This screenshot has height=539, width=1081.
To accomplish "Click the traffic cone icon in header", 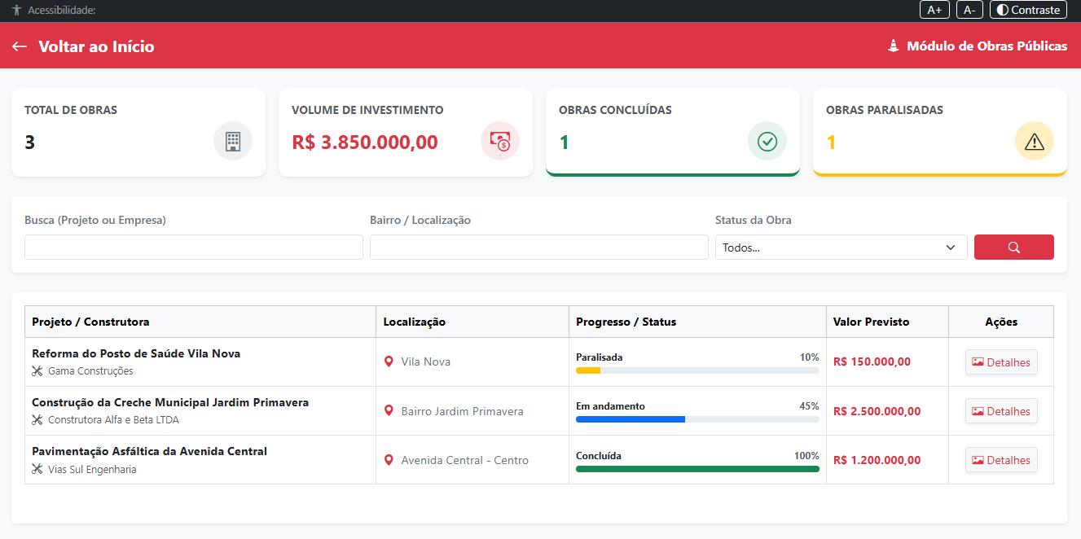I will [894, 46].
